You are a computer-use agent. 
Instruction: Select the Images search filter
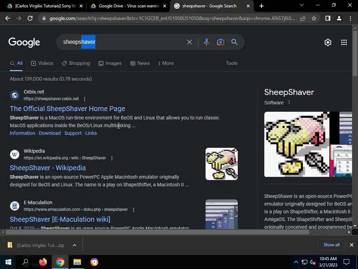click(110, 63)
